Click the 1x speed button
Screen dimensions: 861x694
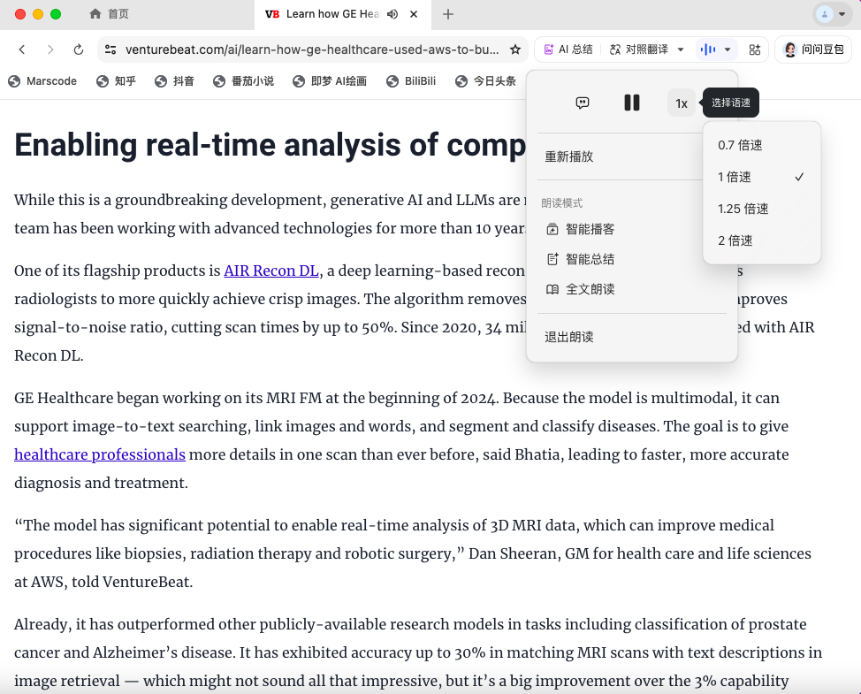coord(682,103)
